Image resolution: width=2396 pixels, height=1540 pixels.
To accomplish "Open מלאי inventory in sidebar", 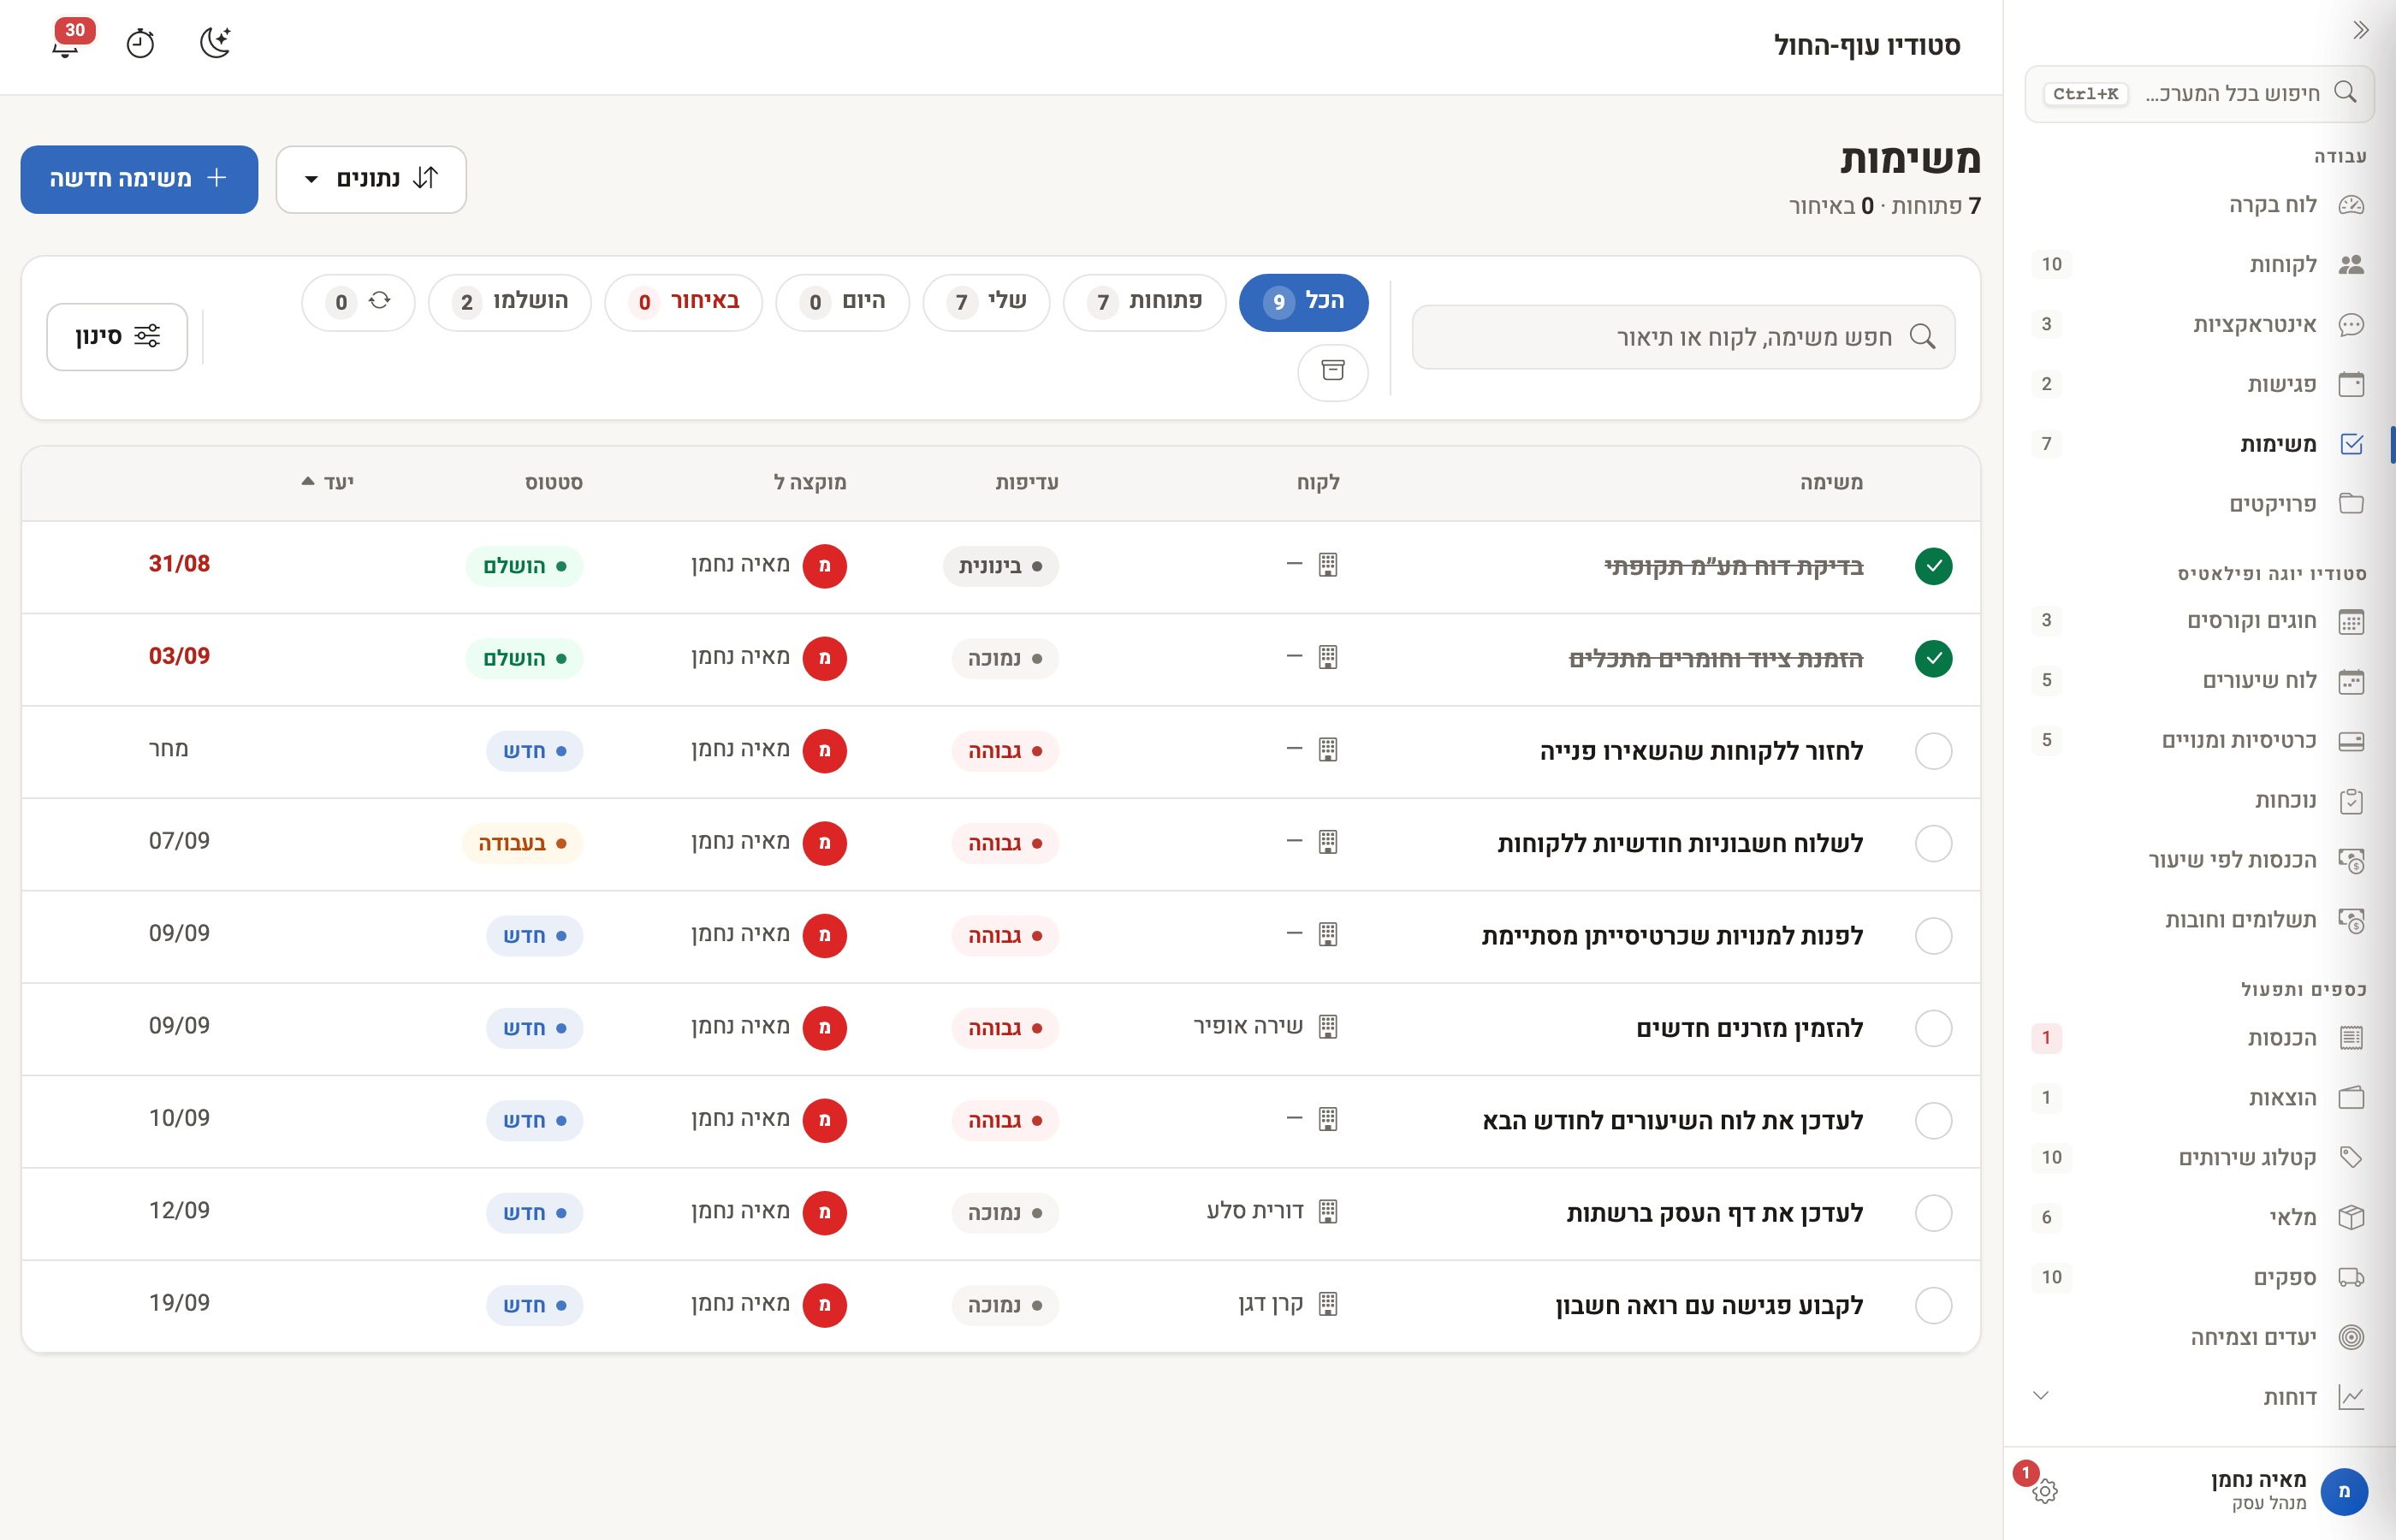I will click(2200, 1217).
